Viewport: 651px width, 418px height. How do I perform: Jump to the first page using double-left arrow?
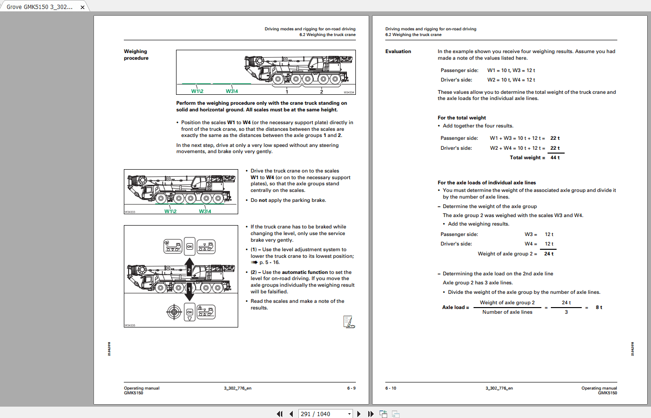pyautogui.click(x=279, y=414)
